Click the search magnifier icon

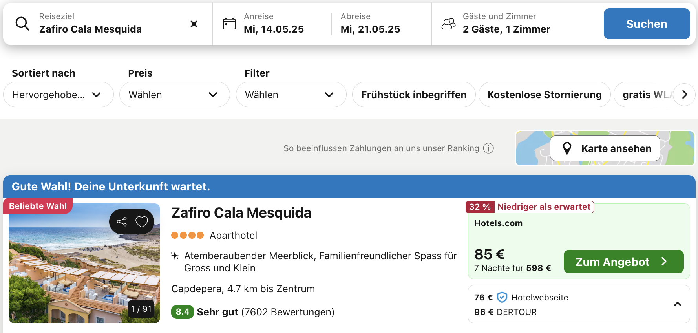tap(22, 24)
